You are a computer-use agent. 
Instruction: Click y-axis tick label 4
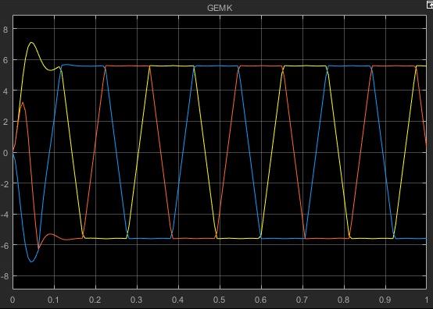point(5,91)
